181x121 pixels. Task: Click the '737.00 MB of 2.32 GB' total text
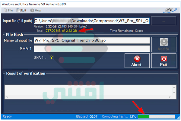pos(61,31)
